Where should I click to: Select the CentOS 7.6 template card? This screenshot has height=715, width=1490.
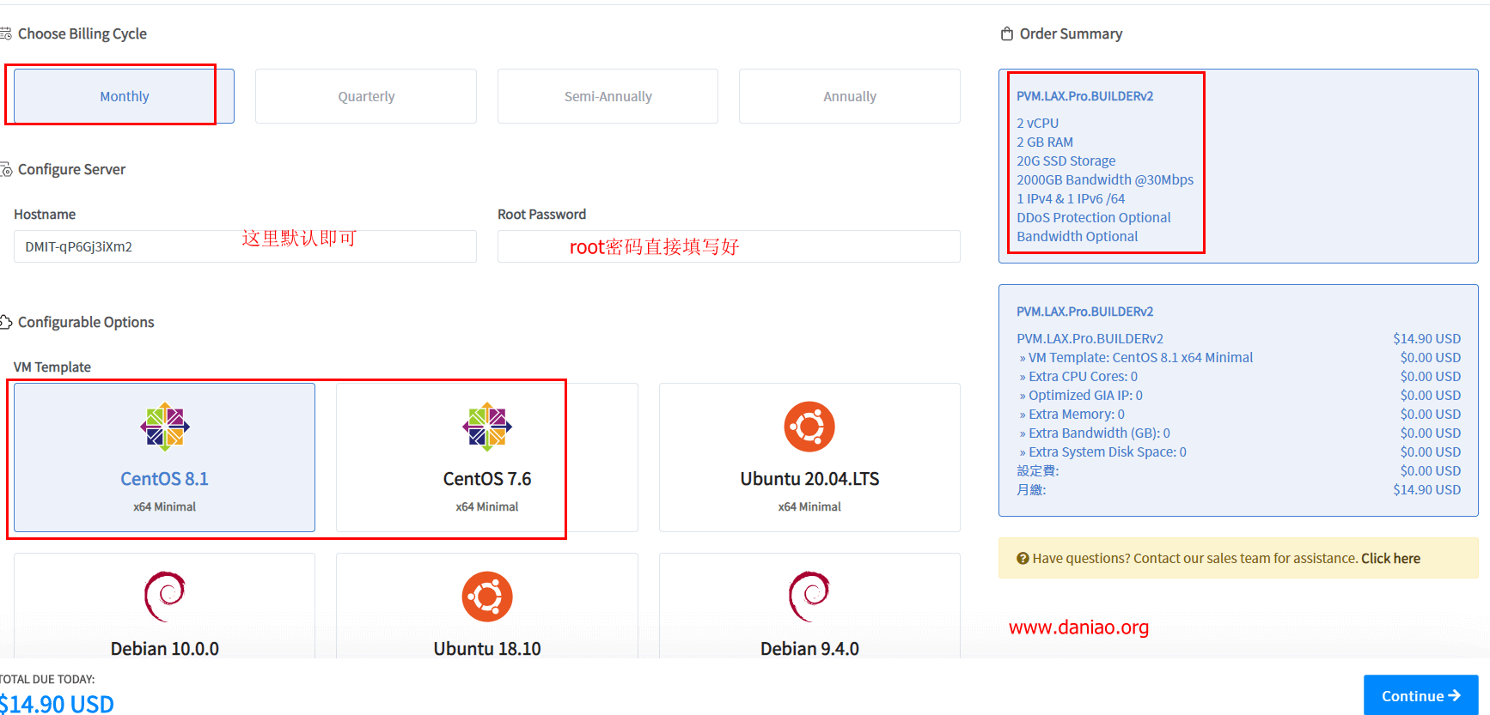pyautogui.click(x=487, y=457)
